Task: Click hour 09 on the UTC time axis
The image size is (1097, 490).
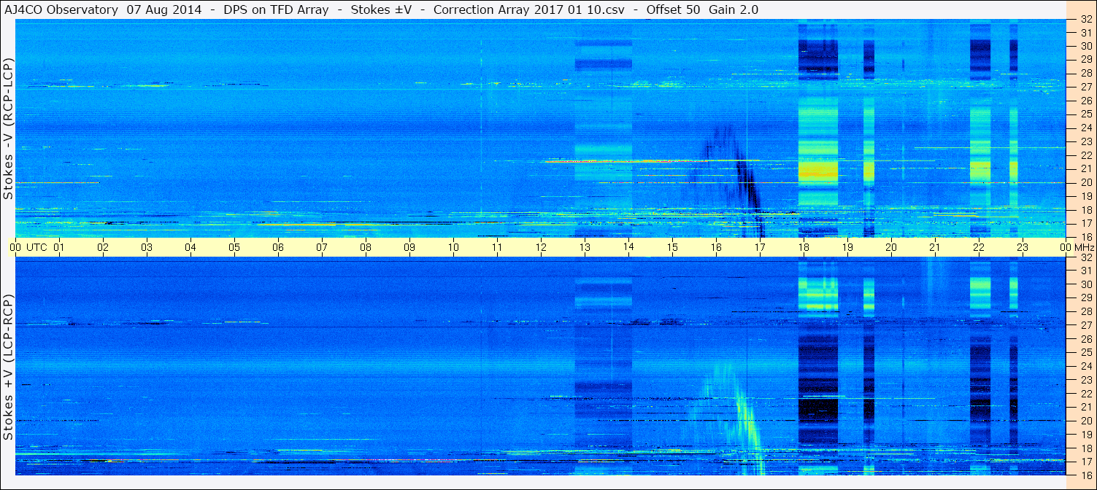Action: pyautogui.click(x=409, y=247)
